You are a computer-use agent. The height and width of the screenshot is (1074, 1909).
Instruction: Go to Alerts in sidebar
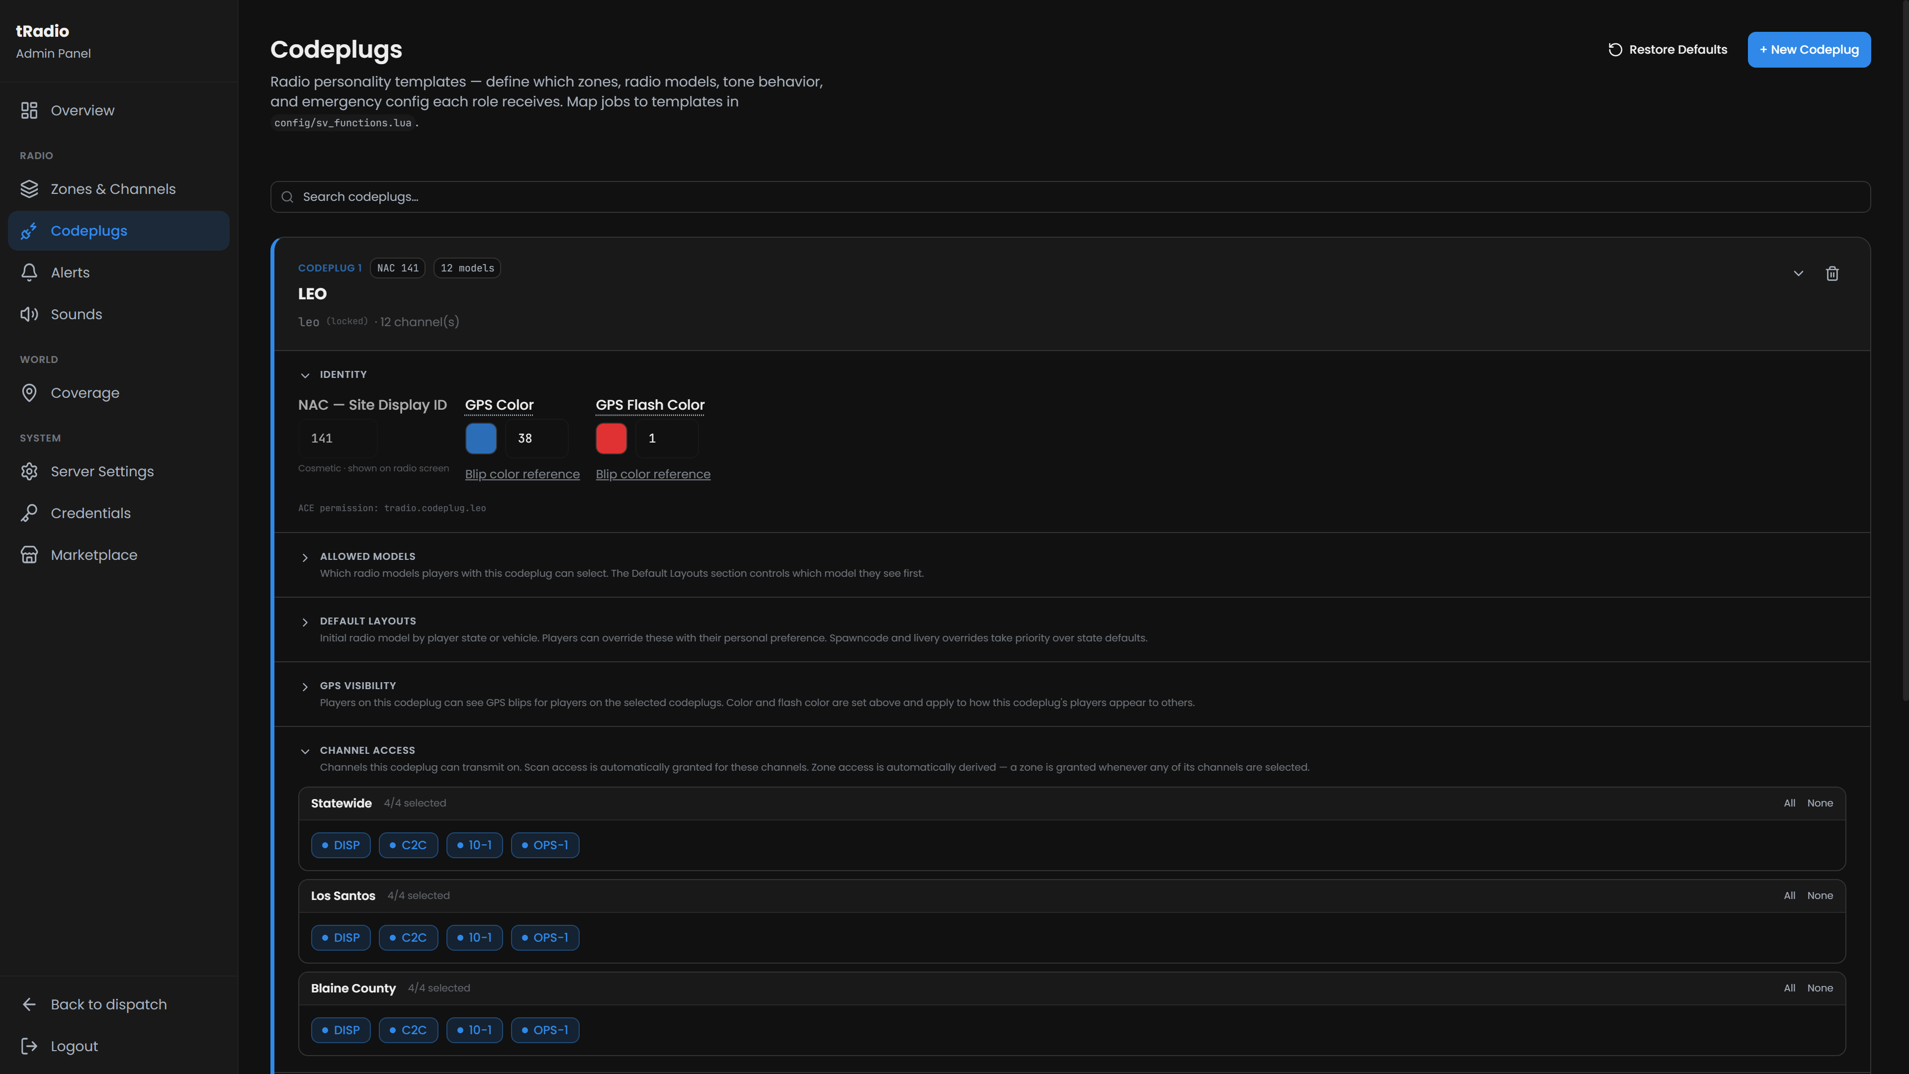[x=119, y=273]
